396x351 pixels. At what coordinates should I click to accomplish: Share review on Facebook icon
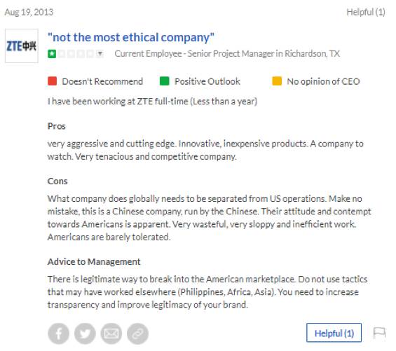point(59,333)
